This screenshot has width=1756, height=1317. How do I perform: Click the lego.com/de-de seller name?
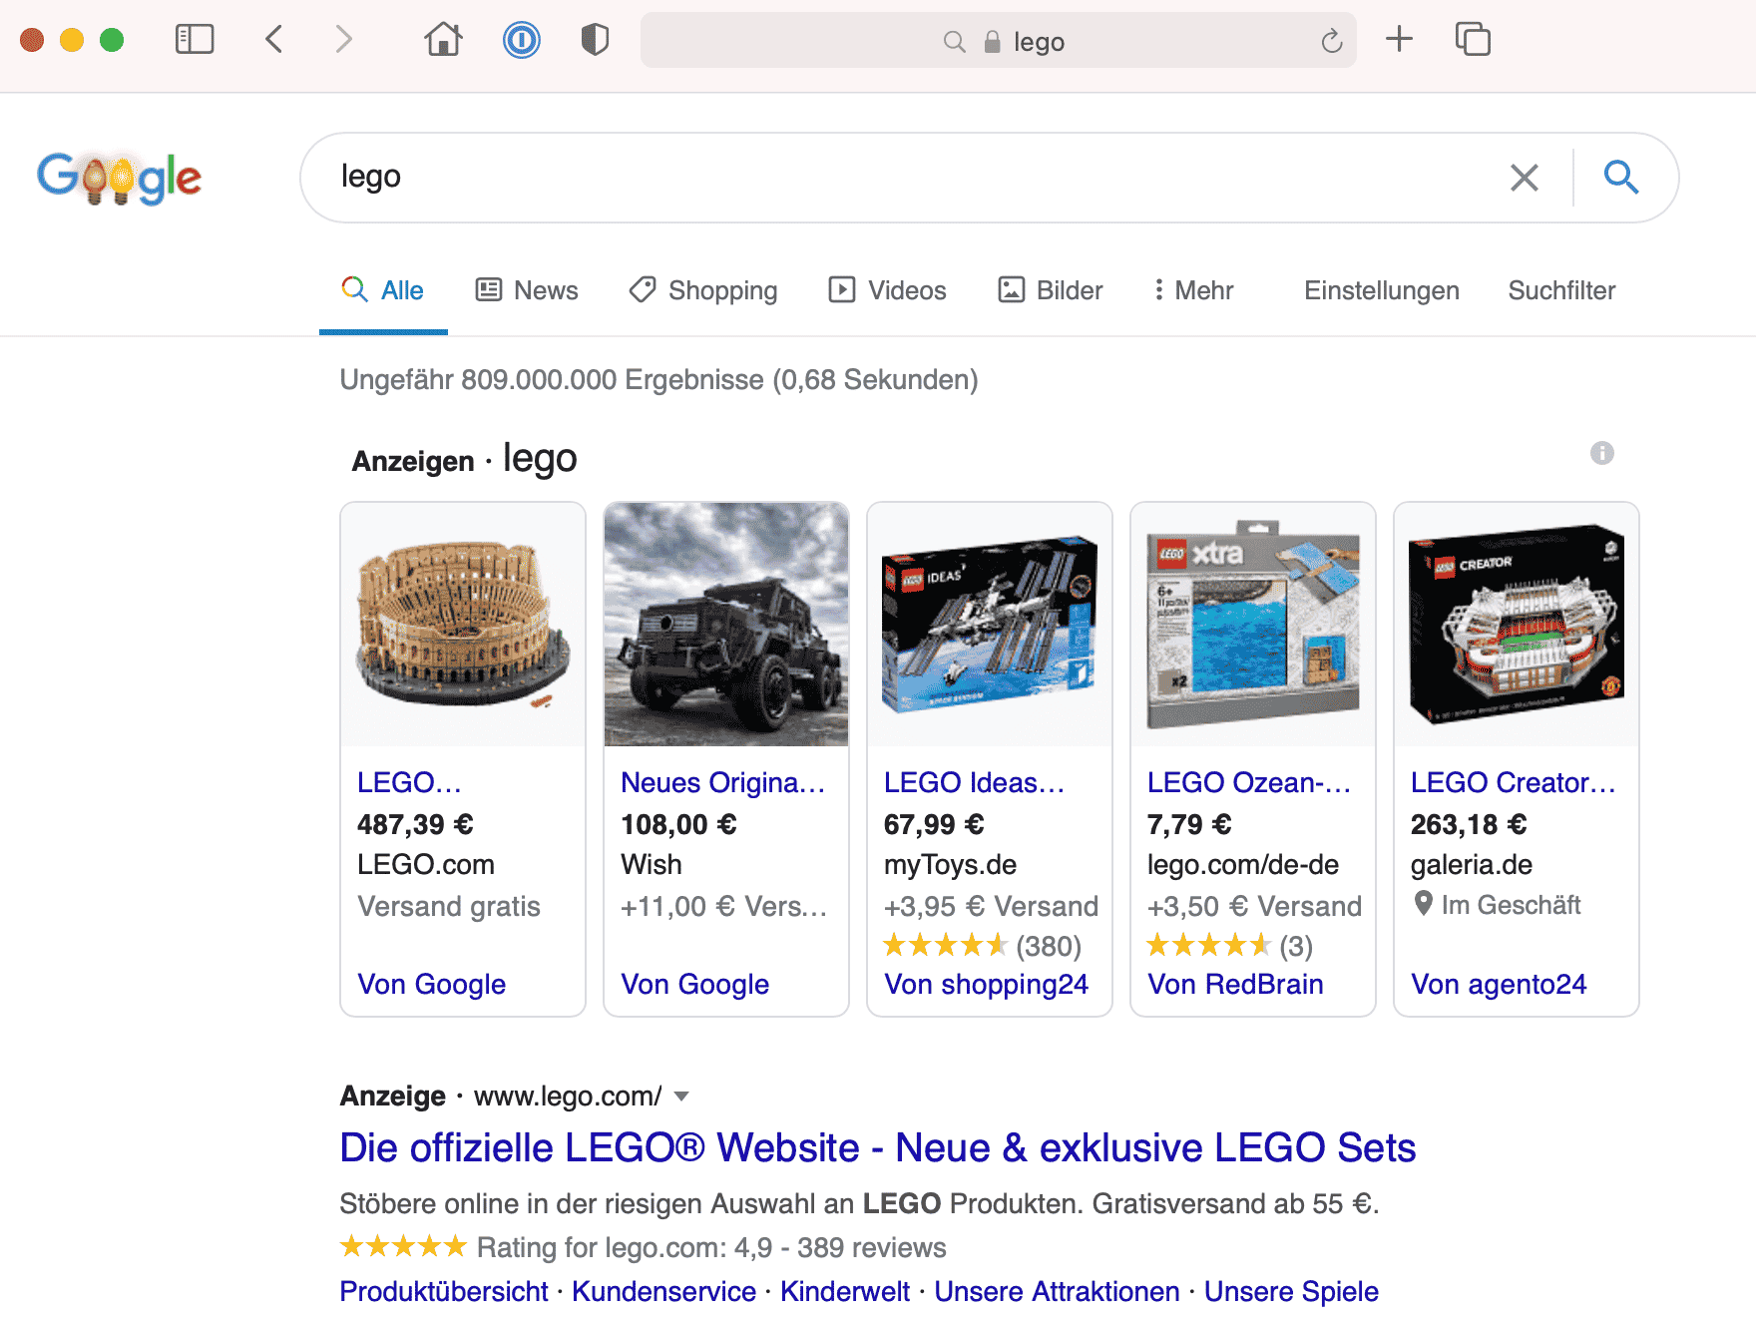pyautogui.click(x=1243, y=864)
